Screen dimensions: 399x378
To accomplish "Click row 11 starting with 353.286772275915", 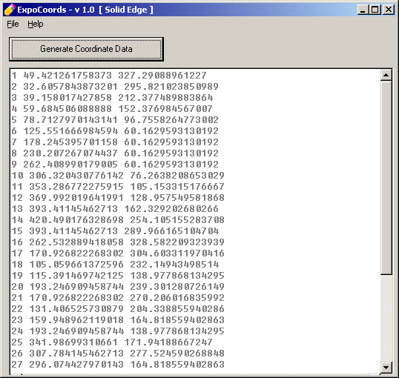I will tap(118, 187).
